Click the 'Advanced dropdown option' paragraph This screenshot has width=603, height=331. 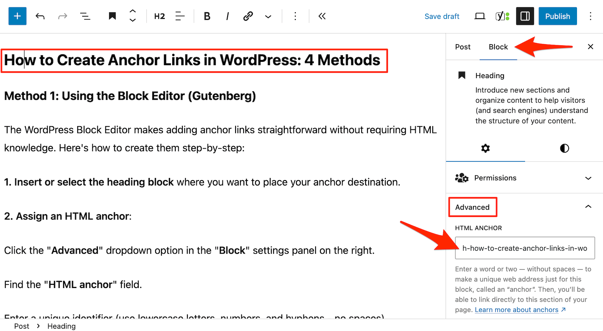tap(189, 251)
